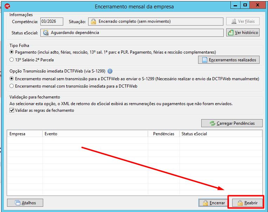Screen dimensions: 268x212
Task: Toggle Validar as regras de fechamento checkbox
Action: [12, 110]
